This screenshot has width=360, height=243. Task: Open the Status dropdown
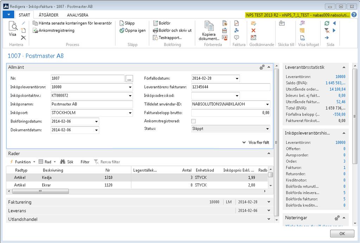(x=268, y=129)
